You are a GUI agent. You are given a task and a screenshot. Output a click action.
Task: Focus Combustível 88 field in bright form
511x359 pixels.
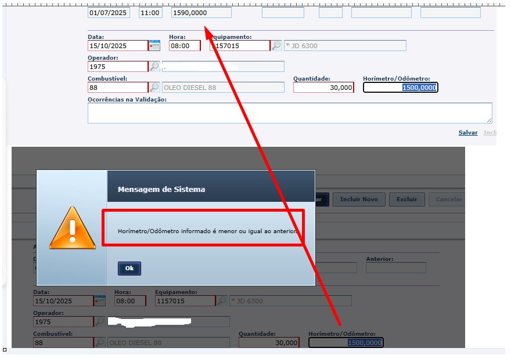[x=118, y=87]
